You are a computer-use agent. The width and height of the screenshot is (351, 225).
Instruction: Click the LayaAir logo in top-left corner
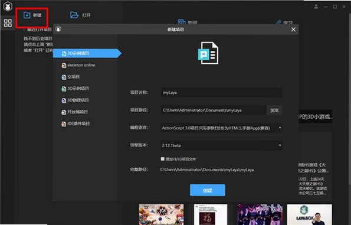tap(8, 6)
